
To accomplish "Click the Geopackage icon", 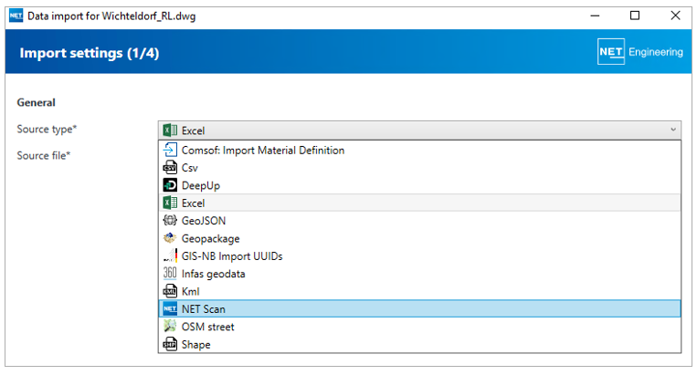I will tap(170, 238).
